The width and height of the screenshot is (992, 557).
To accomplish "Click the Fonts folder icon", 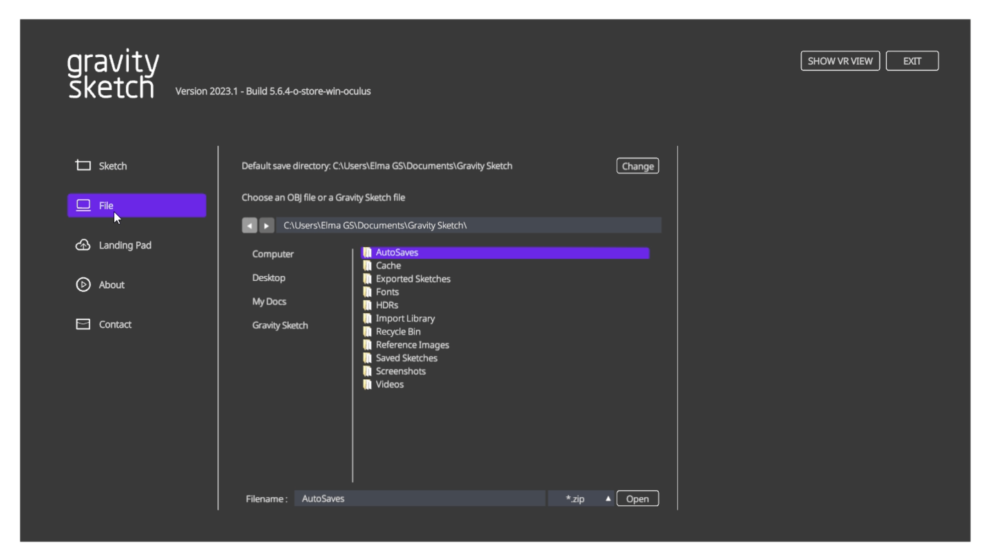I will coord(367,292).
